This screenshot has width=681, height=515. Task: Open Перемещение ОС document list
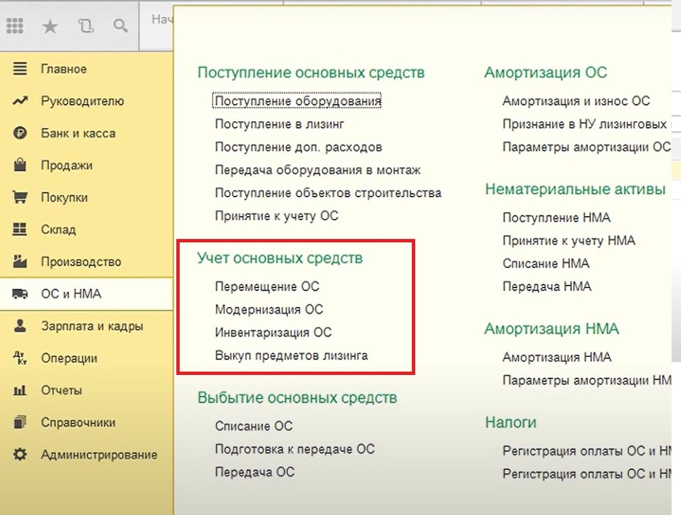pyautogui.click(x=267, y=286)
